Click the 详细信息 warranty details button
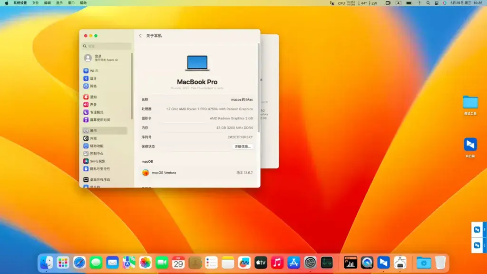487x274 pixels. coord(243,147)
